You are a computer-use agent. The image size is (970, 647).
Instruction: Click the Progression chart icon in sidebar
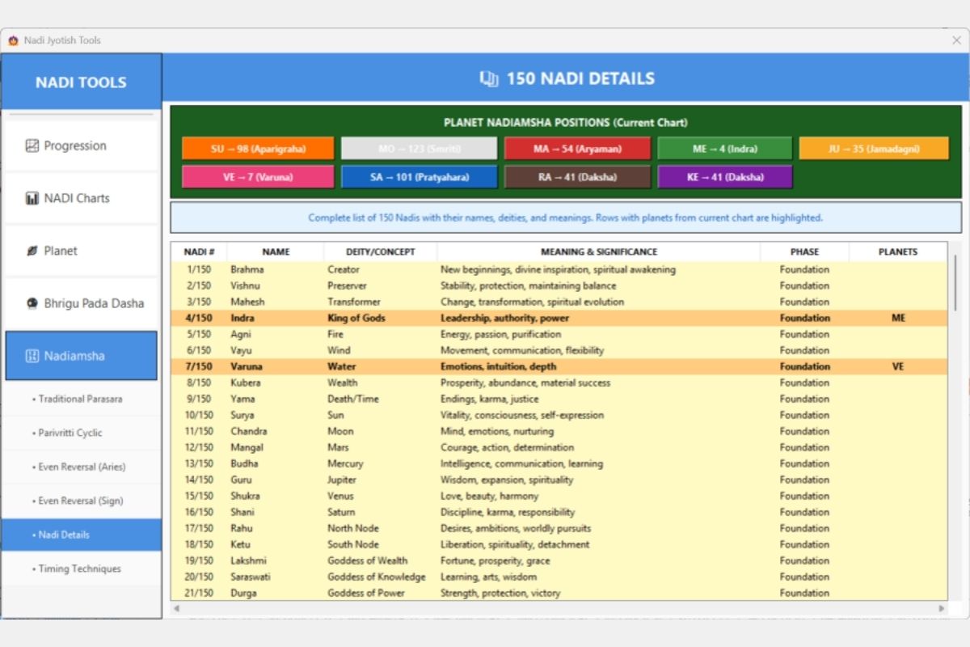pyautogui.click(x=32, y=146)
